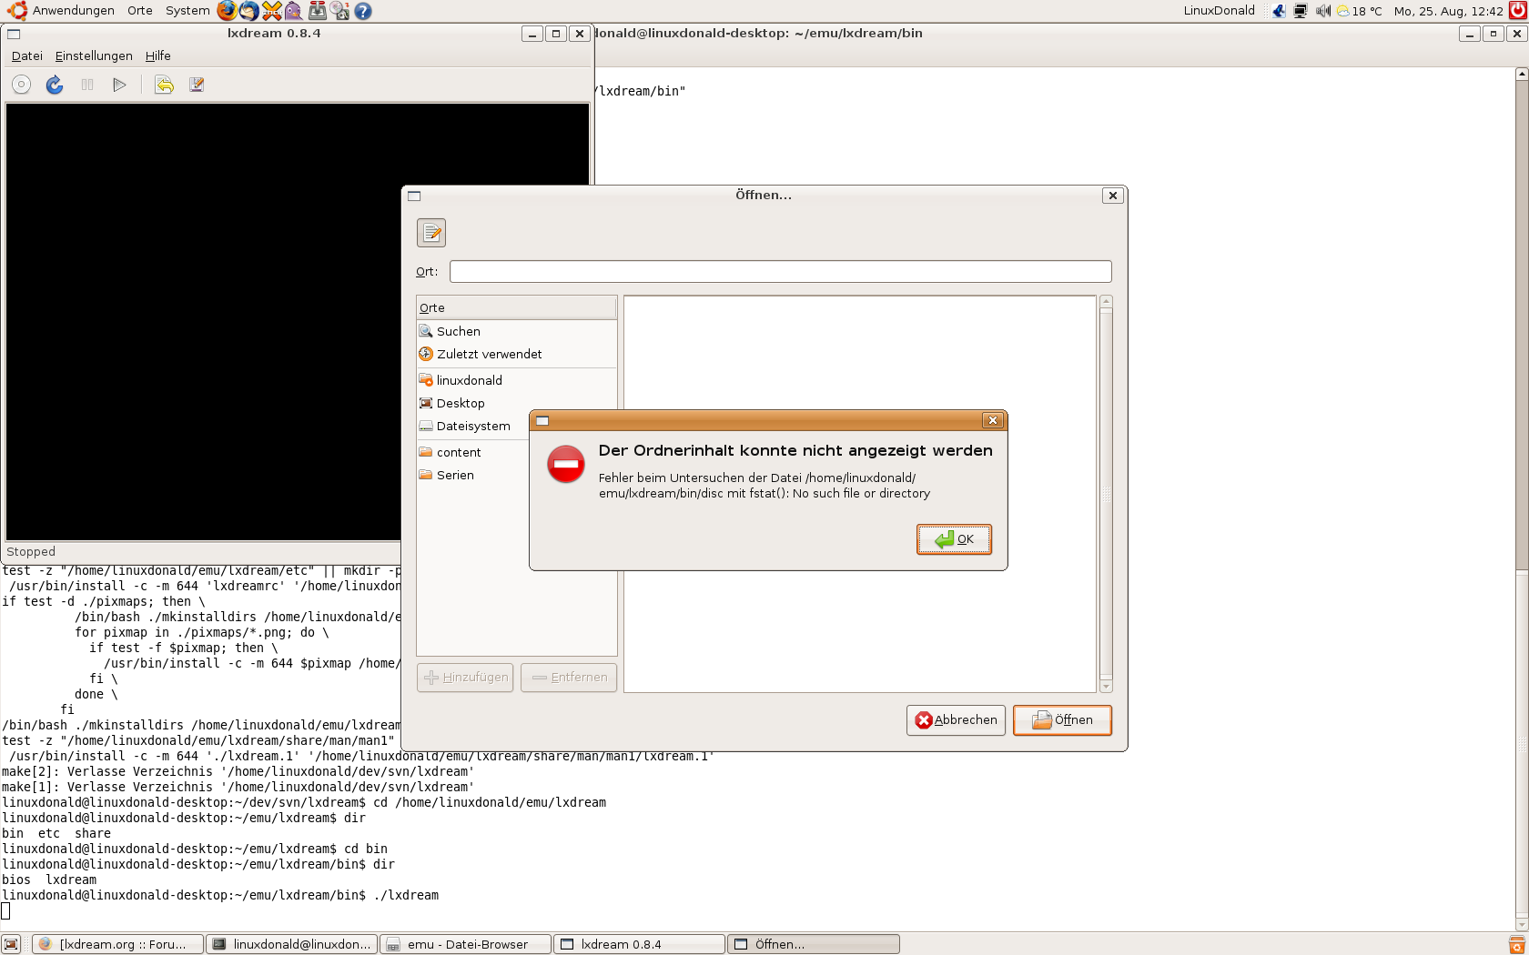Open the Datei menu in lxdream

pyautogui.click(x=26, y=56)
